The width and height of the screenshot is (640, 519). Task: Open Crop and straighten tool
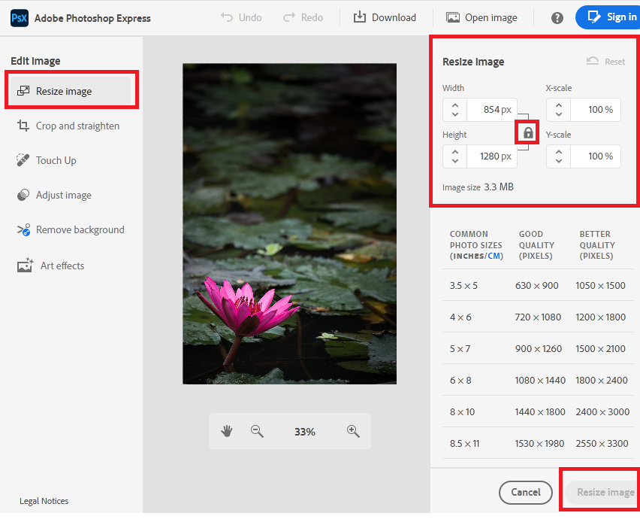pos(77,126)
